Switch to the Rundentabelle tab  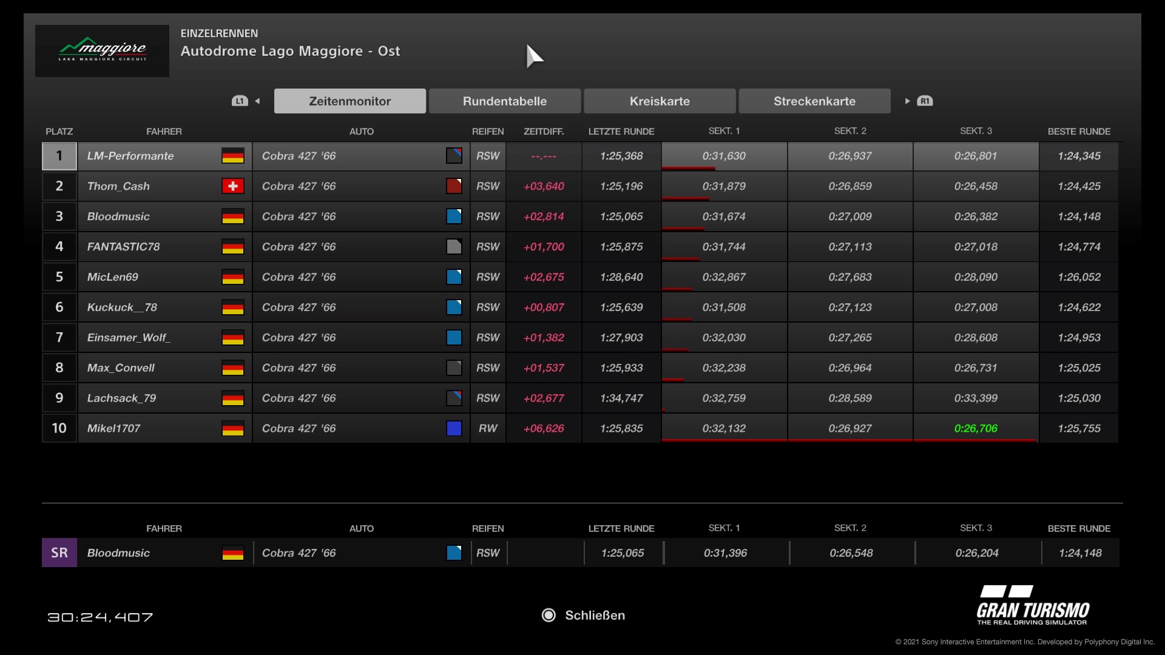pyautogui.click(x=504, y=101)
